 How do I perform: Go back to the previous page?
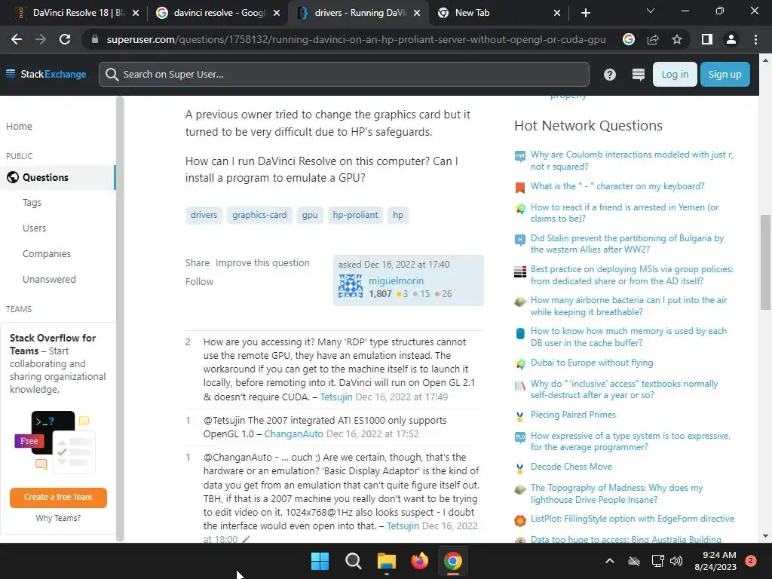[x=17, y=39]
